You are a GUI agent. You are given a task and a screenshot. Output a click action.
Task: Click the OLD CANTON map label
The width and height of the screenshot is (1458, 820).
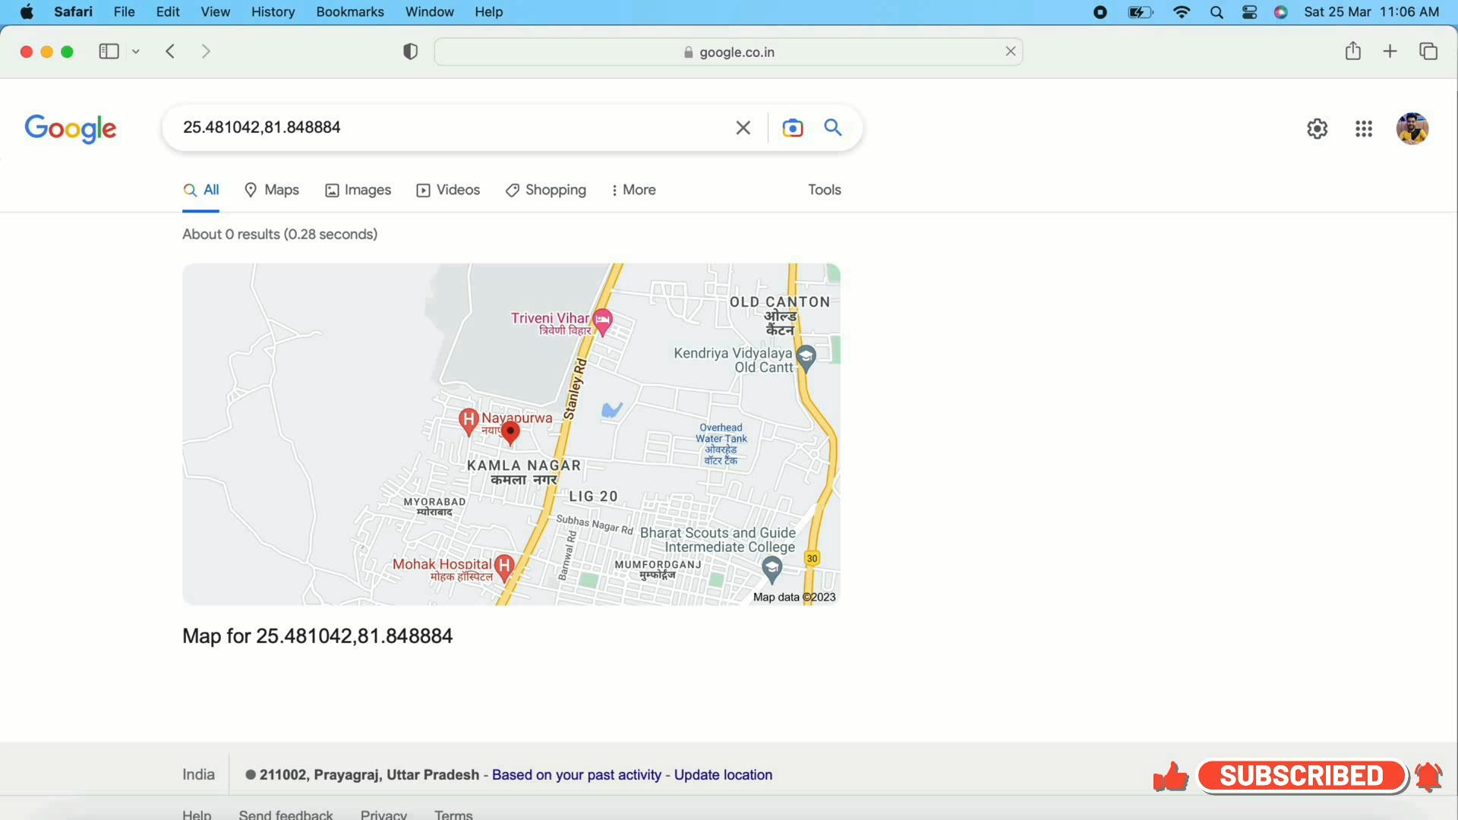[x=780, y=315]
